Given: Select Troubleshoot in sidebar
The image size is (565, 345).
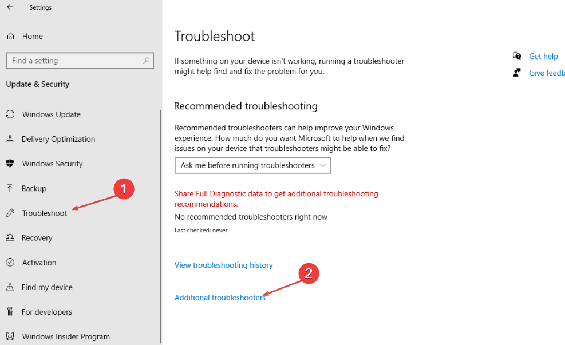Looking at the screenshot, I should coord(44,213).
